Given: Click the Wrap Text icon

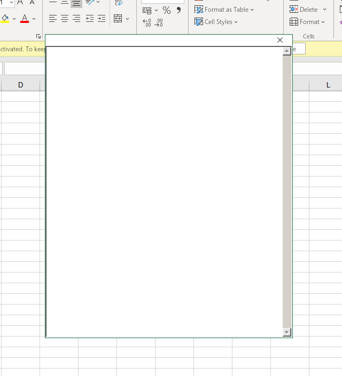Looking at the screenshot, I should click(119, 3).
